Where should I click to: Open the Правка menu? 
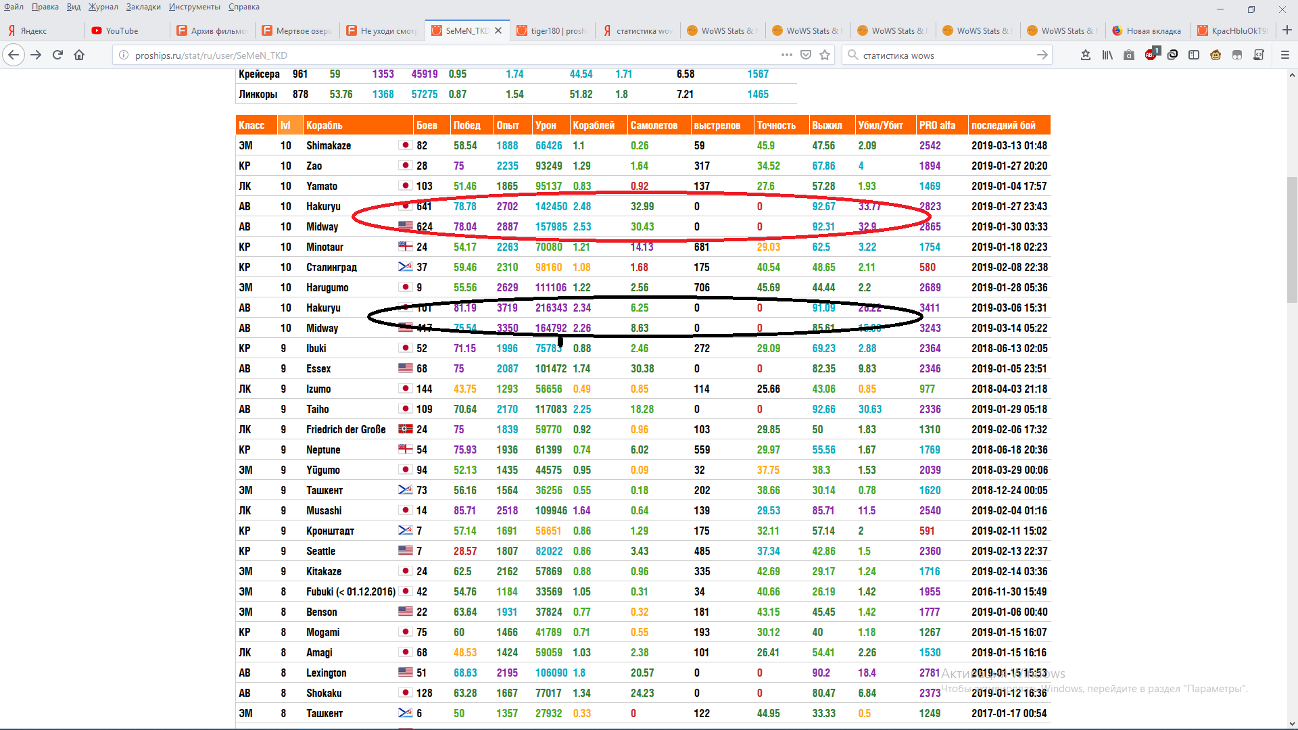pyautogui.click(x=45, y=7)
